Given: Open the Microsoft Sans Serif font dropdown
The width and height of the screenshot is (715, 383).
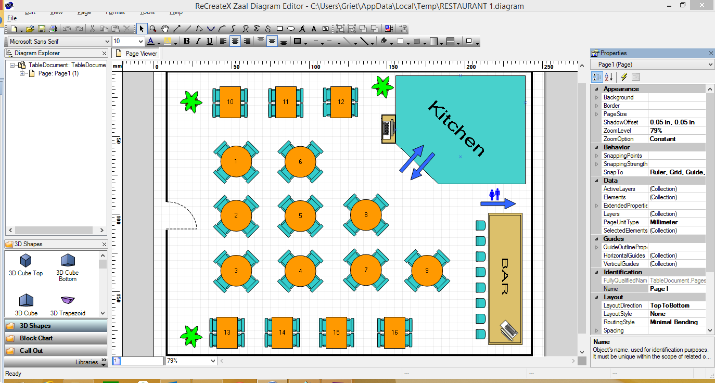Looking at the screenshot, I should click(106, 41).
